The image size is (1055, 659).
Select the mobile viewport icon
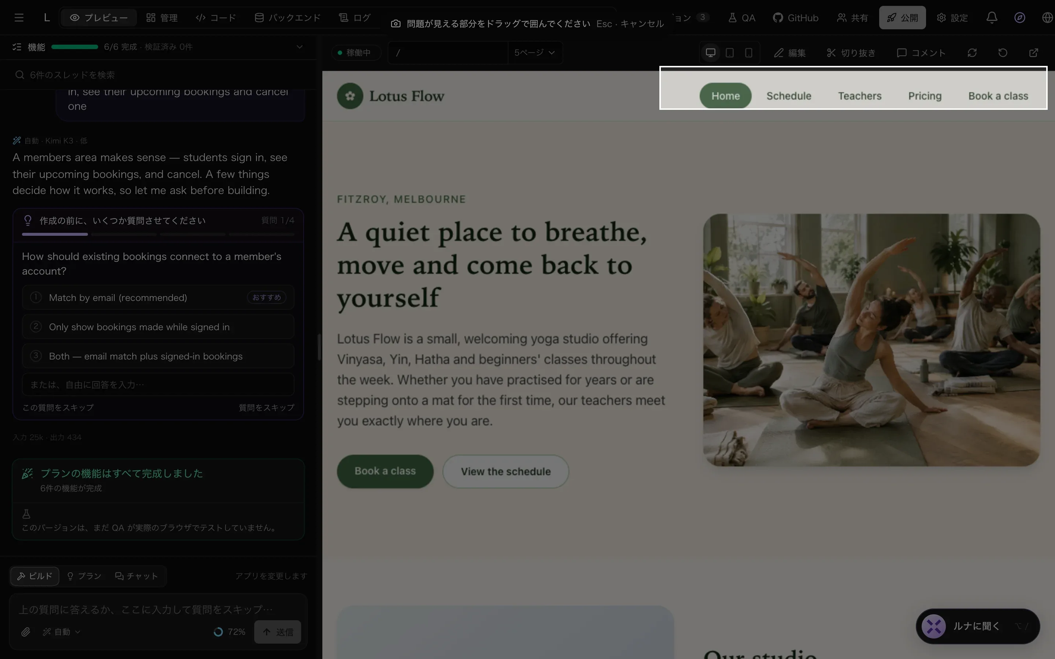(748, 53)
